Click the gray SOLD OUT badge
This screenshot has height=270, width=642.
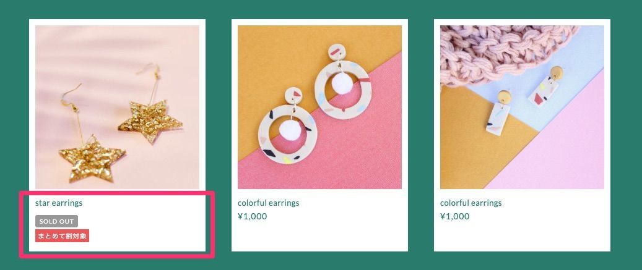(x=56, y=221)
